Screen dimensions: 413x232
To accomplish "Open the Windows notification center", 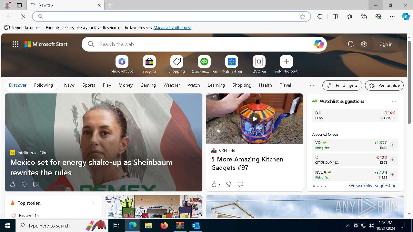I will click(x=402, y=226).
